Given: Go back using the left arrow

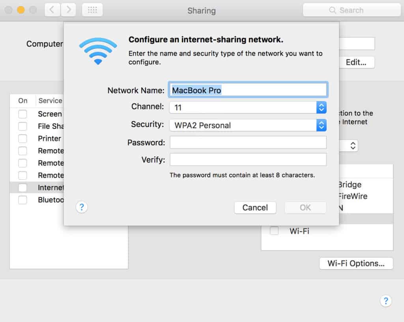Looking at the screenshot, I should point(52,10).
